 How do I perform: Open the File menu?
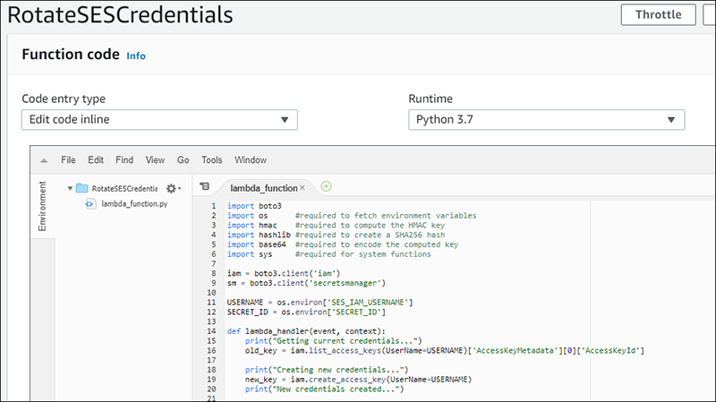coord(68,160)
